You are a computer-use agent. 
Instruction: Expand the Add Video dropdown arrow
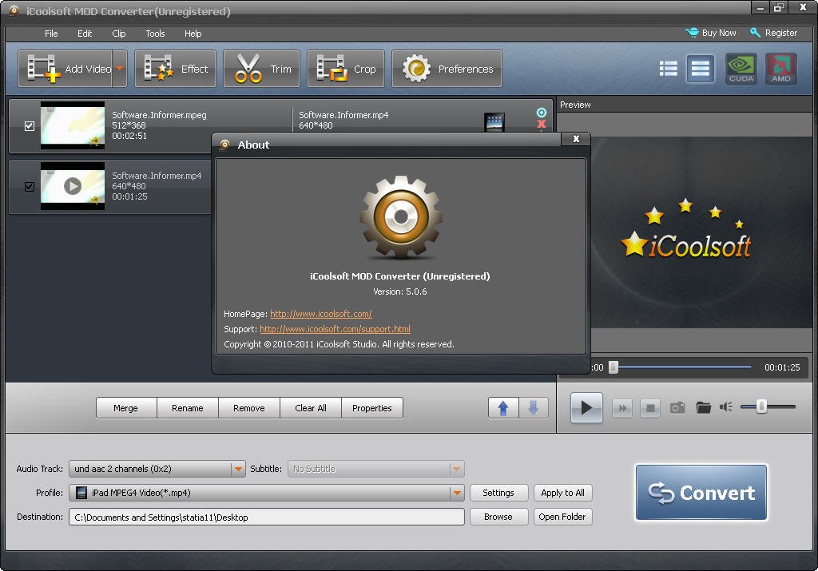[x=120, y=69]
